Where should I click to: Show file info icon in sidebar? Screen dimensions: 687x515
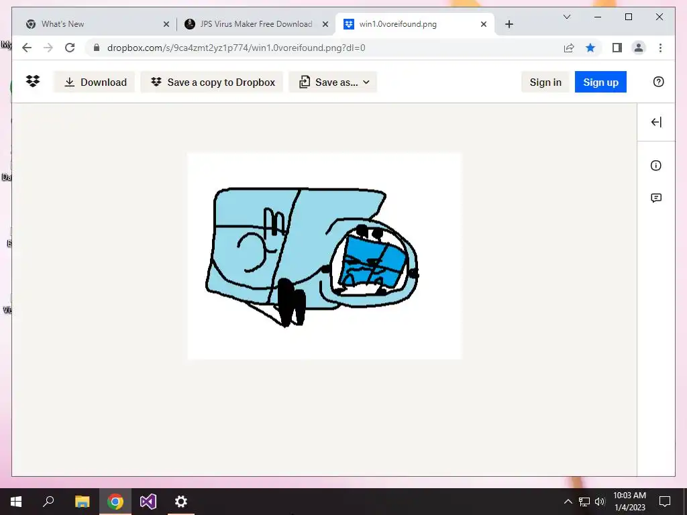coord(656,166)
